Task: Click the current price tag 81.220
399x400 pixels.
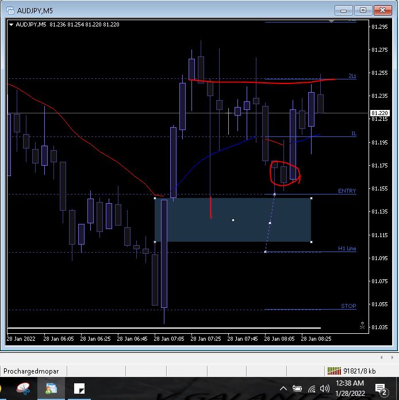Action: [x=379, y=113]
